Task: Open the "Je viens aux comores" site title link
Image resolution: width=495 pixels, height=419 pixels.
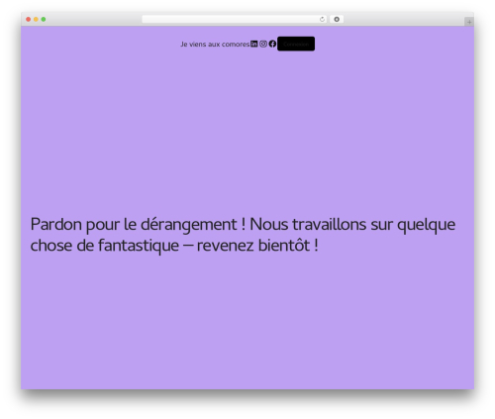Action: point(215,45)
